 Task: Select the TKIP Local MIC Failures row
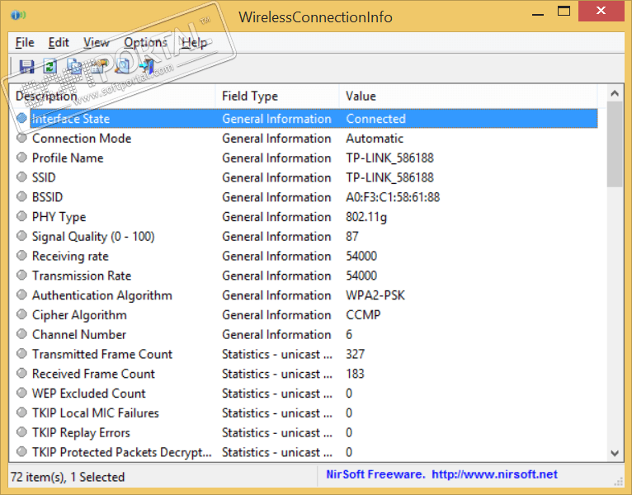[x=95, y=413]
